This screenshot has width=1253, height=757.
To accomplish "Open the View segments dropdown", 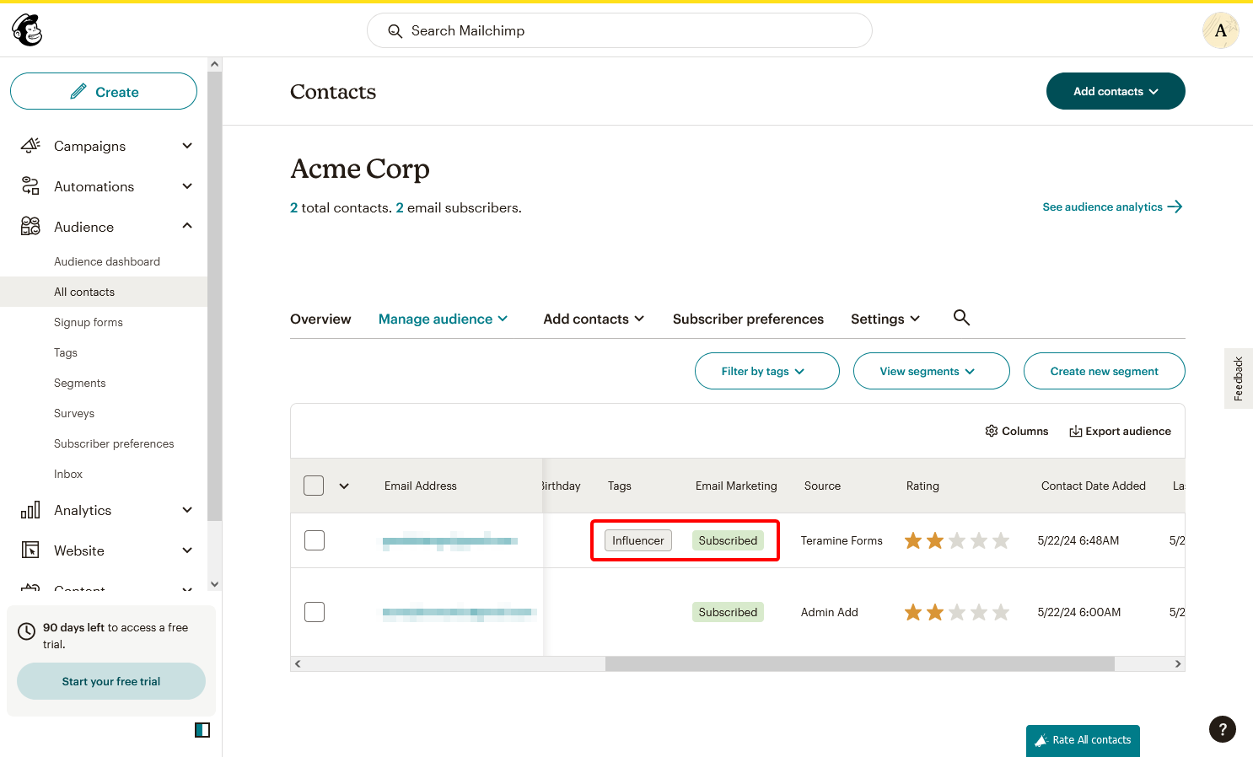I will point(931,371).
